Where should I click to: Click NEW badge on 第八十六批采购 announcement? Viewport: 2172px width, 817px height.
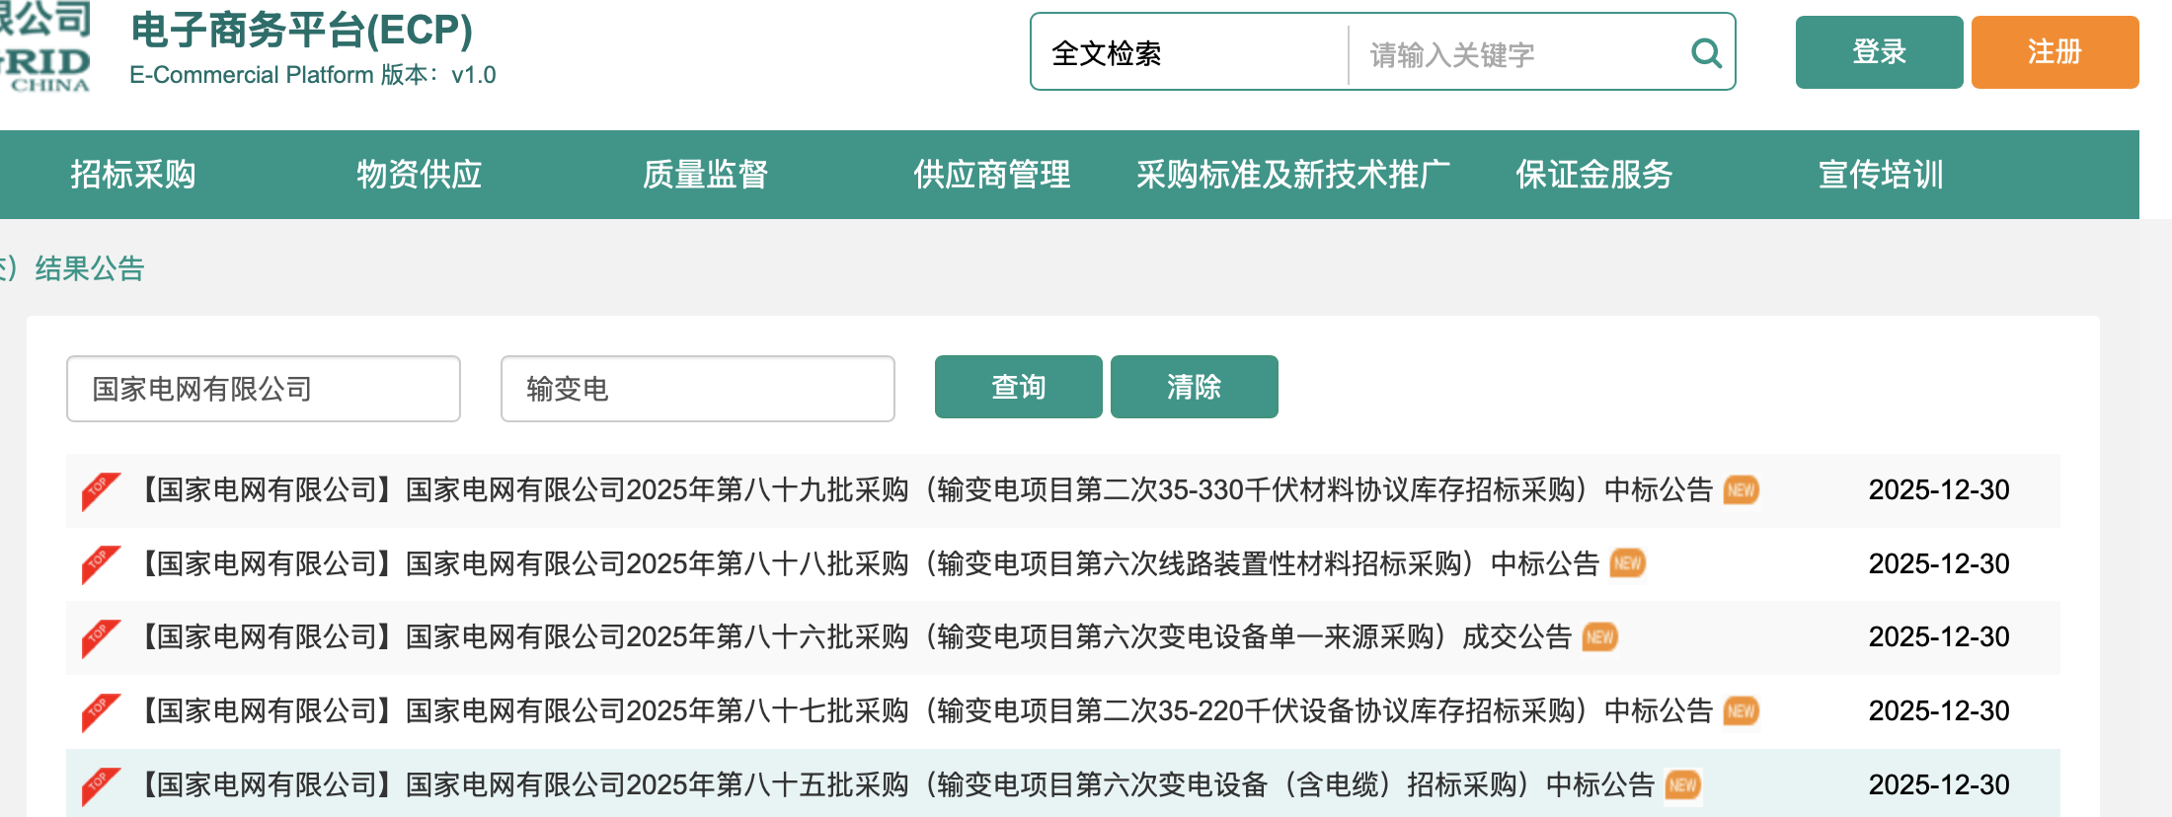[x=1600, y=637]
